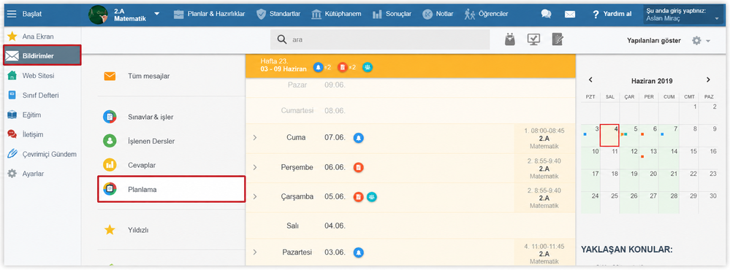
Task: Click the backpack icon beside search
Action: (510, 40)
